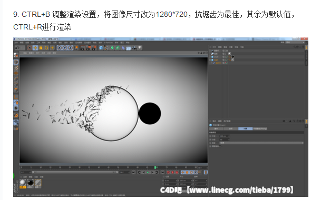The height and width of the screenshot is (200, 311).
Task: Open the highlighted Object tab in Attributes
Action: [245, 129]
